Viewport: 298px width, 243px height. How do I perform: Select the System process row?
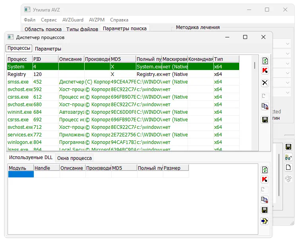click(x=123, y=67)
